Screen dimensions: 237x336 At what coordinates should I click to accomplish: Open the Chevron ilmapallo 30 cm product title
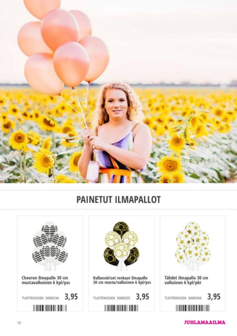pos(46,280)
